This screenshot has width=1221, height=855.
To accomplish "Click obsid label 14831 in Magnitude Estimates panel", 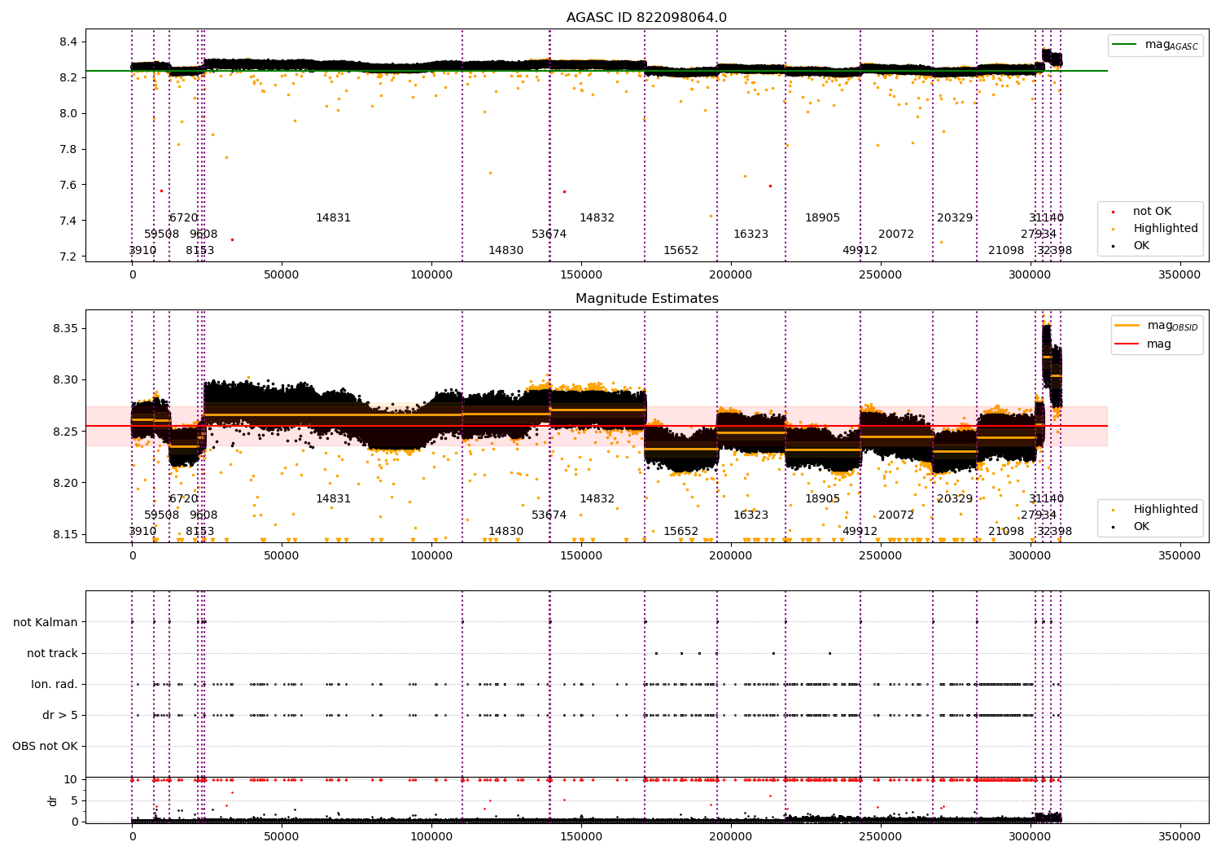I will click(334, 499).
